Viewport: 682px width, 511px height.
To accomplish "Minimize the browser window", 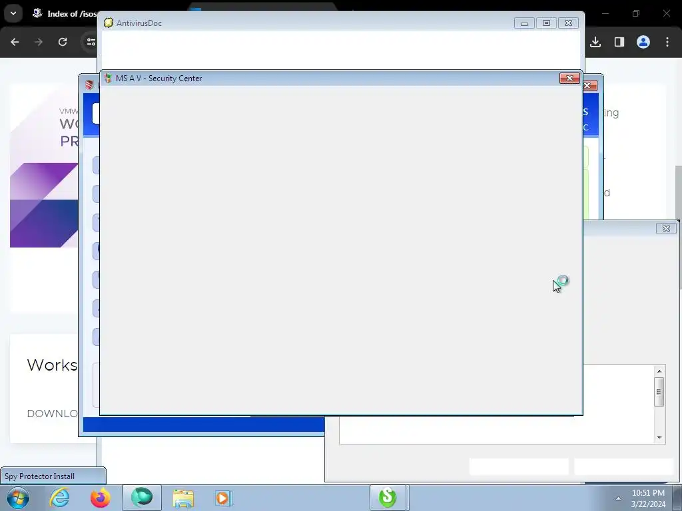I will 605,13.
